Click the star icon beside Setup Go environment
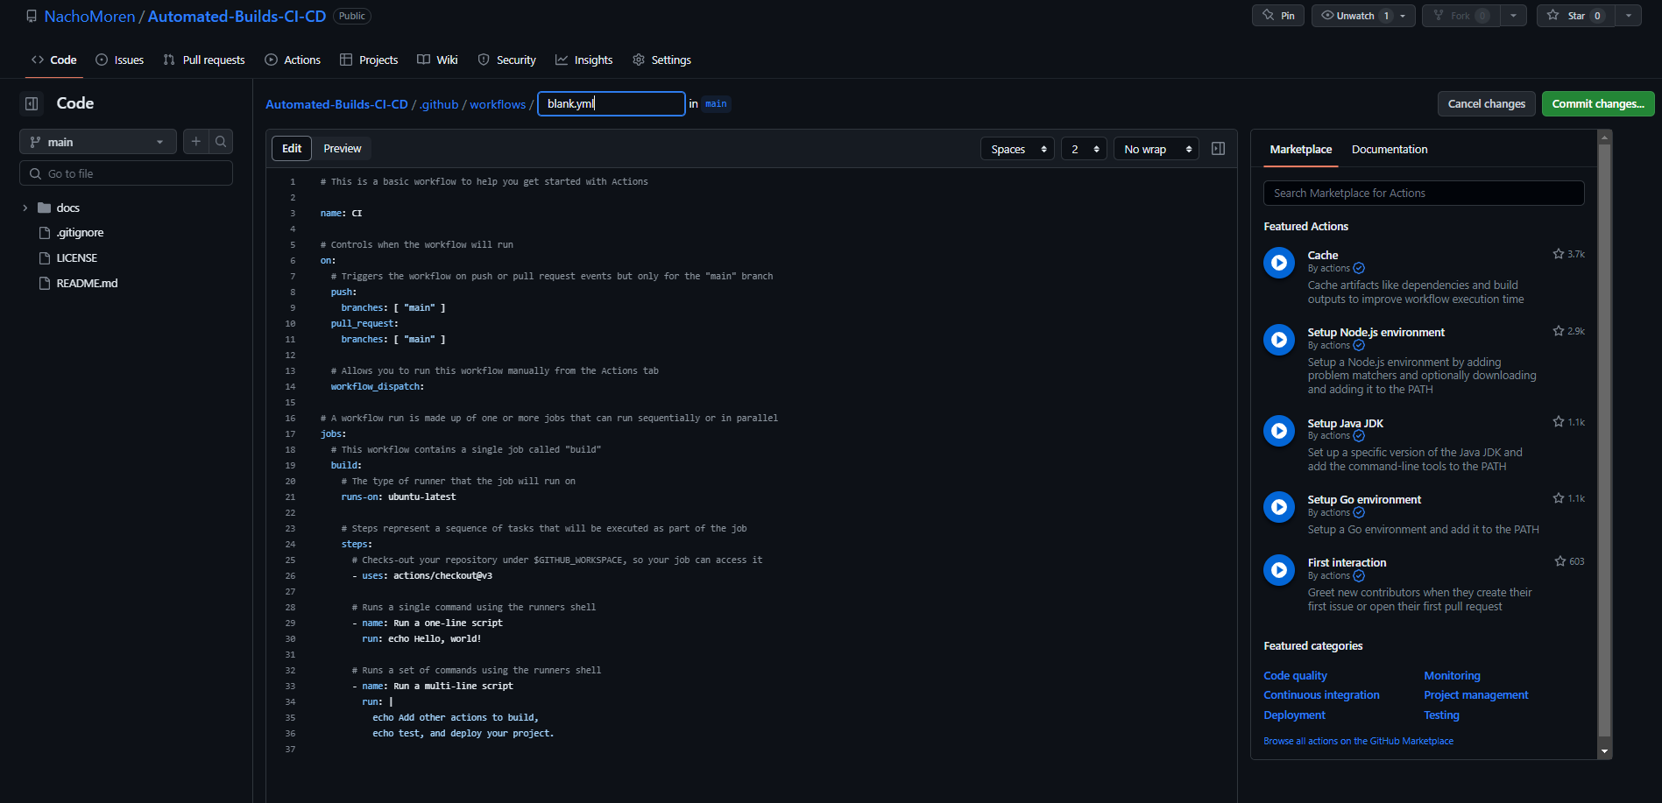The height and width of the screenshot is (803, 1662). pos(1558,498)
